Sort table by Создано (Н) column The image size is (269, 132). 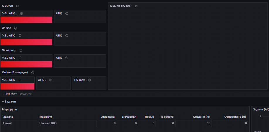(x=201, y=117)
